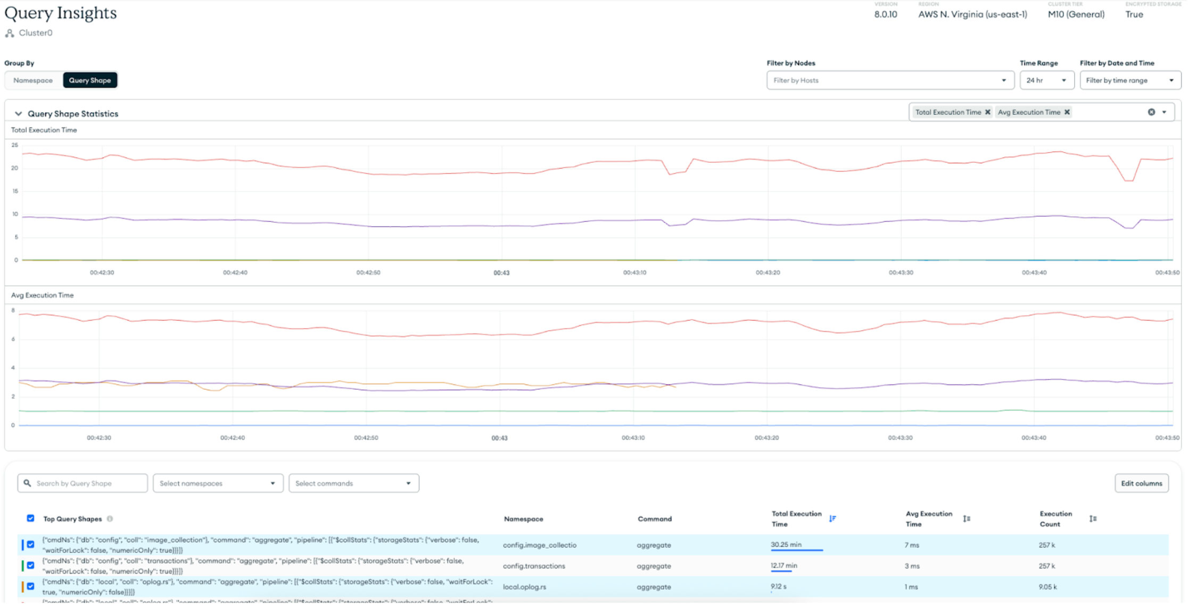Click the Execution Count sort icon
The width and height of the screenshot is (1188, 604).
pyautogui.click(x=1093, y=518)
